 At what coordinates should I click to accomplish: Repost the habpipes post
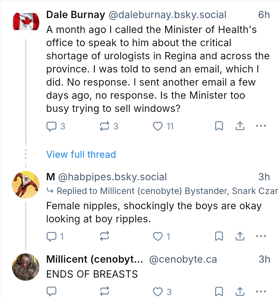104,236
